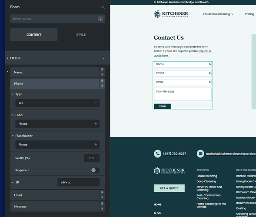Open the HOME footer menu link

[x=157, y=204]
